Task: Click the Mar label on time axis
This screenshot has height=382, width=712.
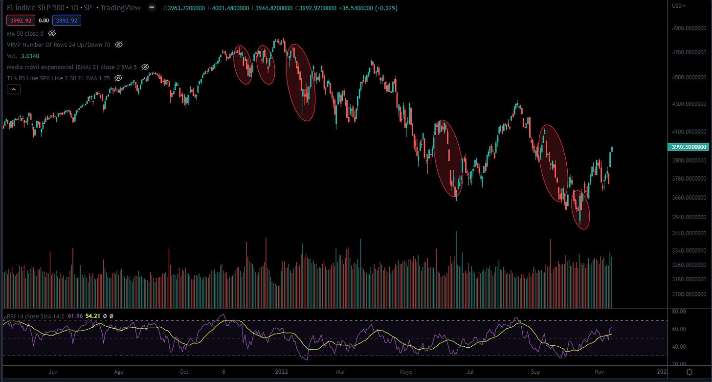Action: pos(340,372)
